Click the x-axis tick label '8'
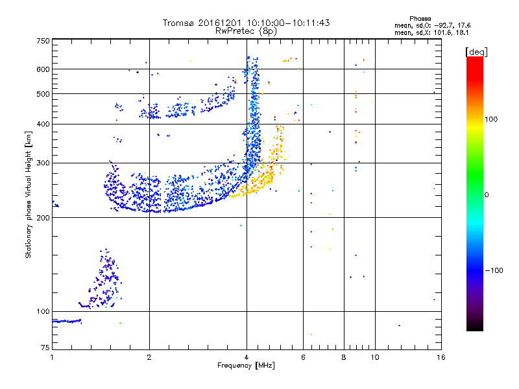This screenshot has height=389, width=519. click(344, 357)
